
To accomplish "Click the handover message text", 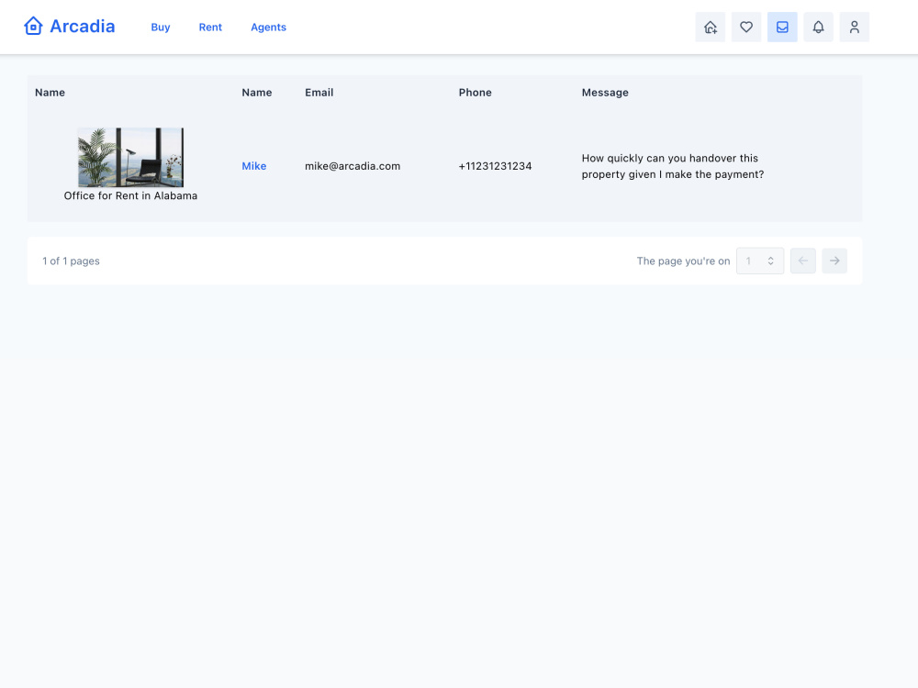I will [673, 166].
